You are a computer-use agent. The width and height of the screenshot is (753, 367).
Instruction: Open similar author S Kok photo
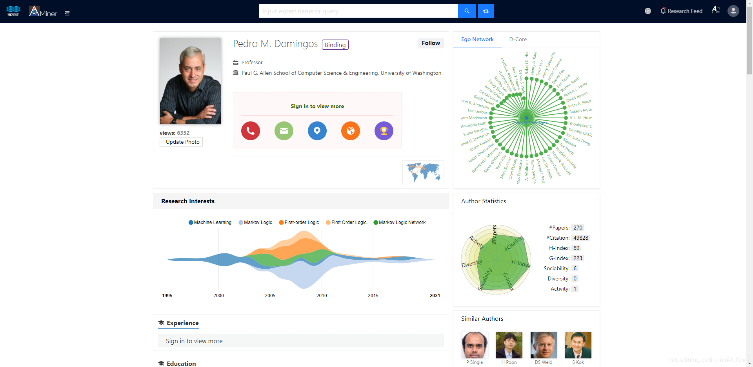[578, 345]
